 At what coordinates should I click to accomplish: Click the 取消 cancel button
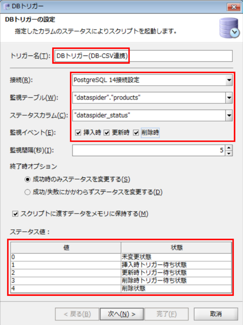216,314
